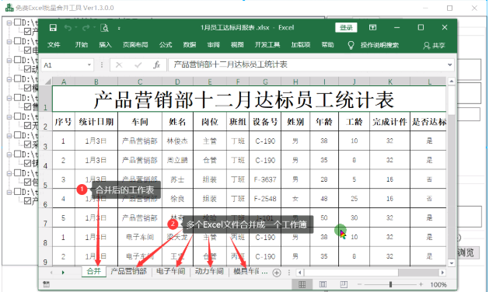Open the ribbon display options icon
Screen dimensions: 489x292
pos(372,27)
